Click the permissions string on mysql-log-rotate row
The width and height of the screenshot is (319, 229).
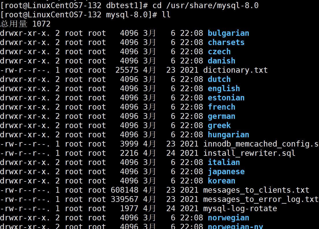[25, 209]
